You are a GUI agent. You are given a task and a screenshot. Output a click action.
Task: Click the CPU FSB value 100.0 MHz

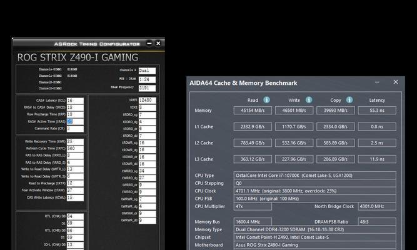pyautogui.click(x=315, y=199)
